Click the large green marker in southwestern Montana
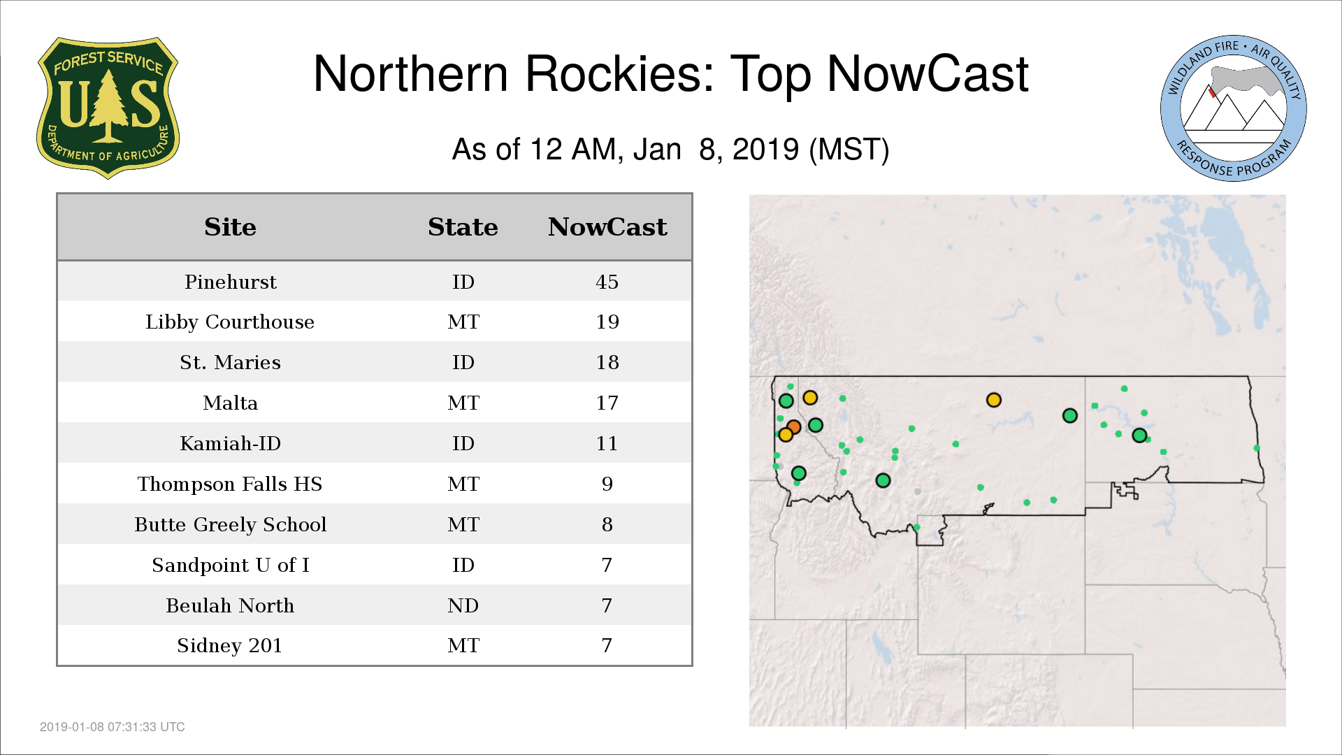The width and height of the screenshot is (1342, 755). [x=883, y=480]
